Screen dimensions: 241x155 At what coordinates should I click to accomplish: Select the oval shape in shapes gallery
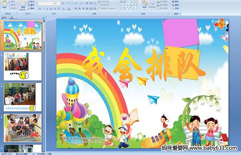137,2
